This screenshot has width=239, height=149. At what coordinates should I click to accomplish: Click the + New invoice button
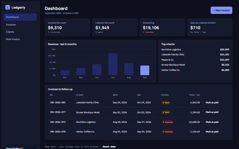point(221,10)
